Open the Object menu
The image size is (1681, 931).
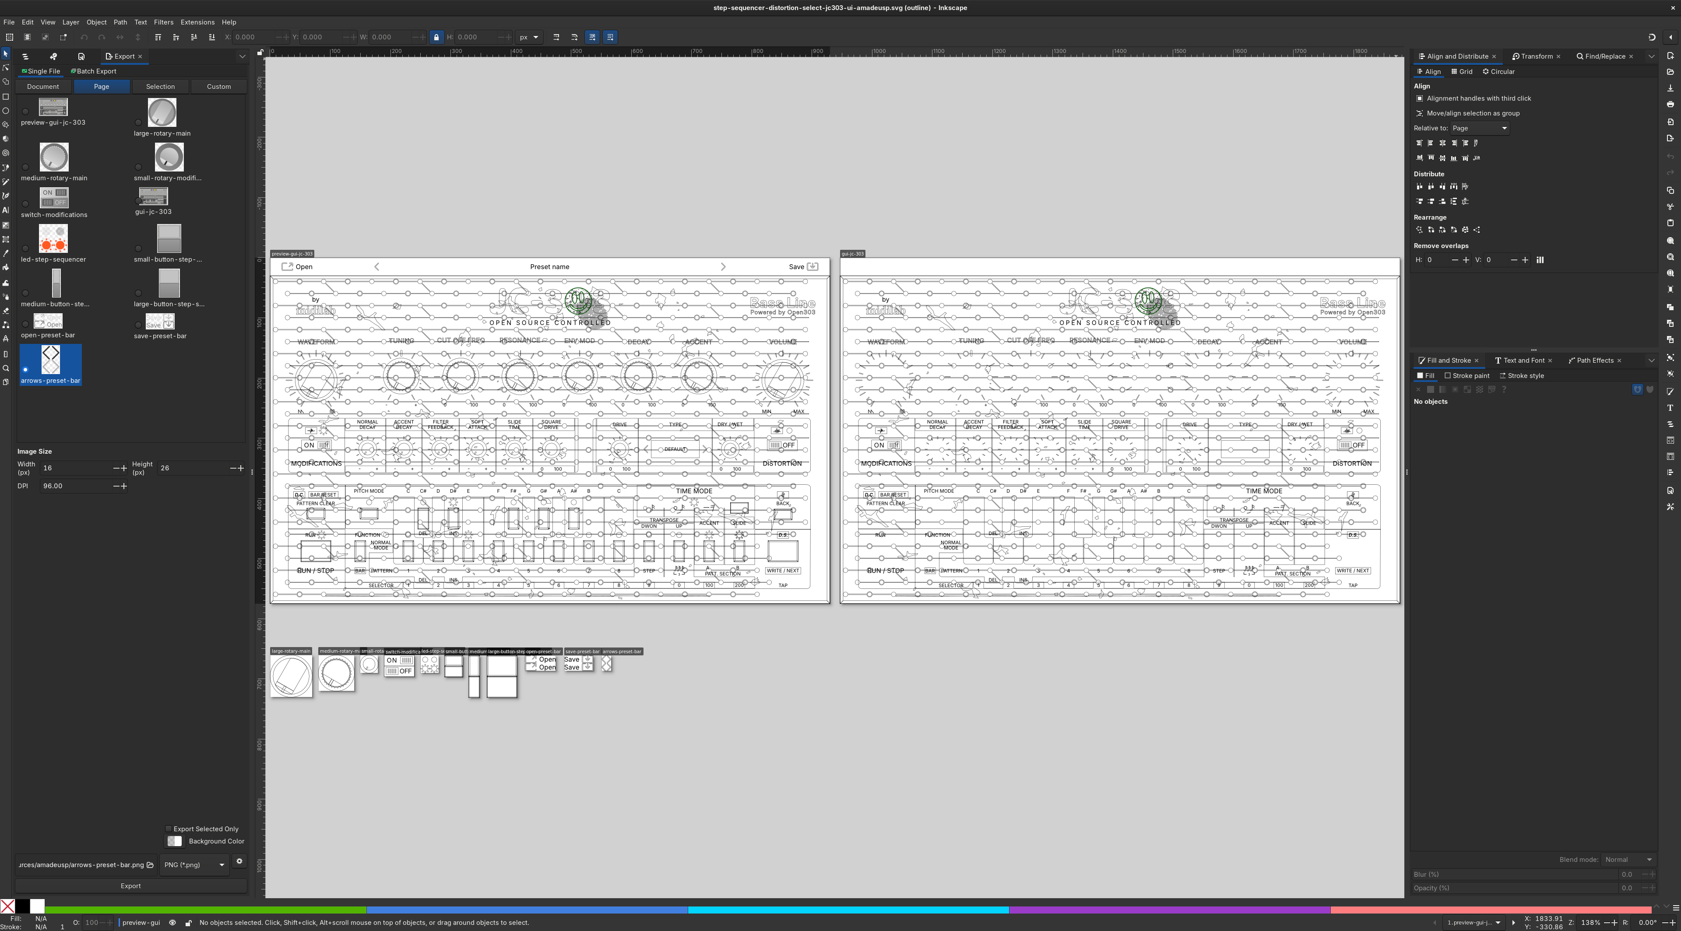click(97, 21)
